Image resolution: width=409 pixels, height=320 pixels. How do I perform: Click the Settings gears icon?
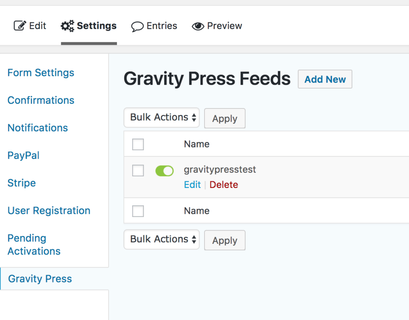click(x=67, y=26)
